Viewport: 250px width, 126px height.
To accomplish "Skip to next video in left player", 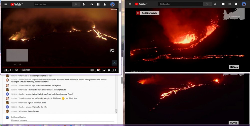I will (x=11, y=70).
